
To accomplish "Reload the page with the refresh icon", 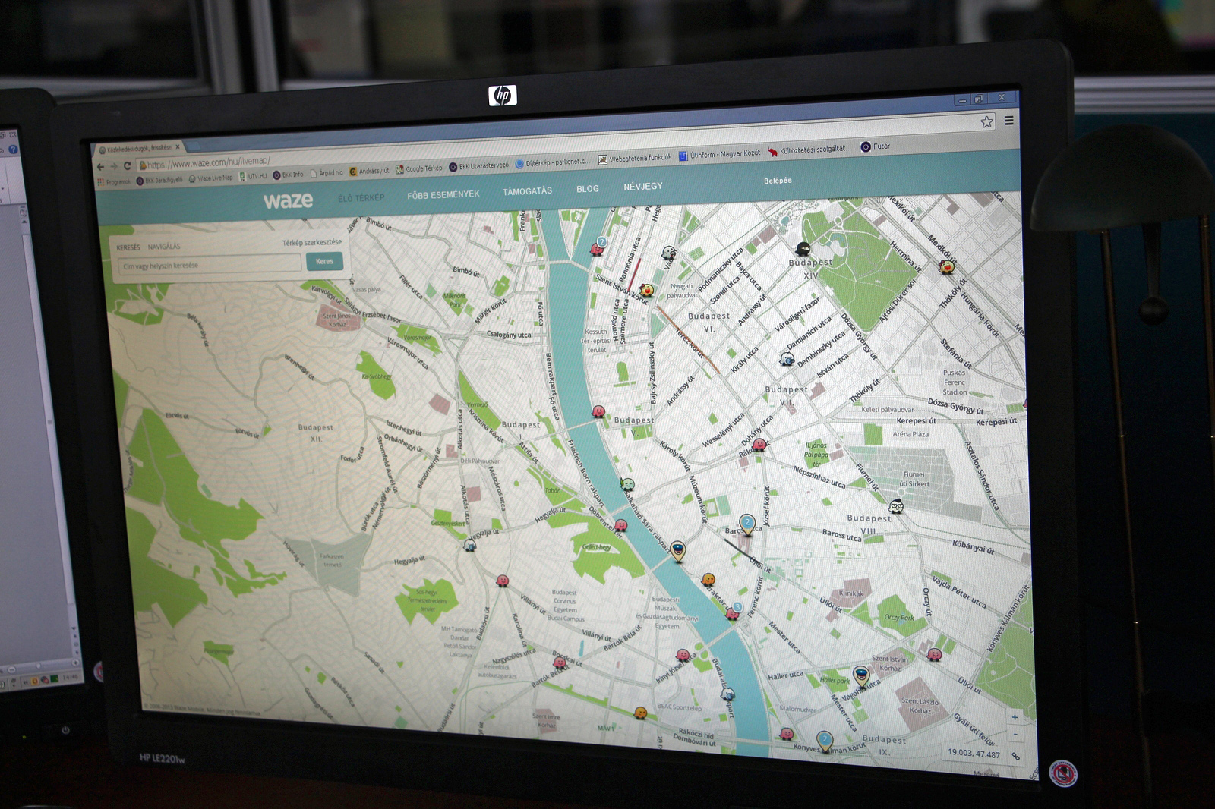I will pyautogui.click(x=128, y=165).
